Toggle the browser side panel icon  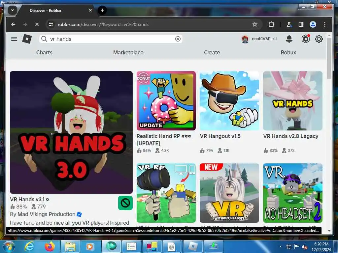[x=301, y=24]
